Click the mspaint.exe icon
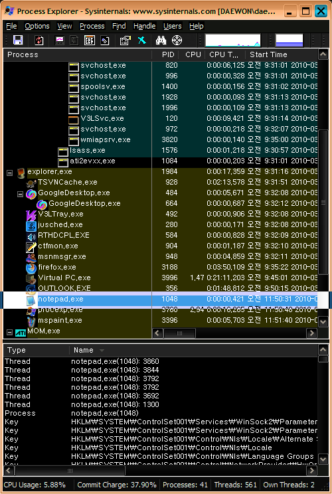332x494 pixels. coord(31,321)
